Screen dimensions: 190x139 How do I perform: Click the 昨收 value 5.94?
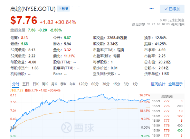tap(67, 44)
